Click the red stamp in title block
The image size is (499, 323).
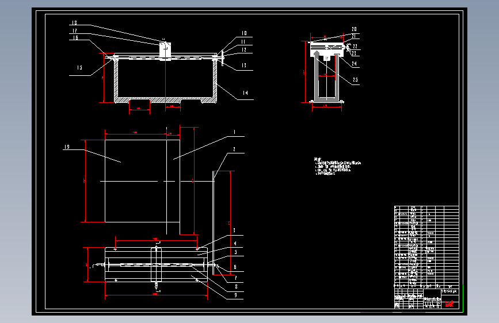[449, 304]
